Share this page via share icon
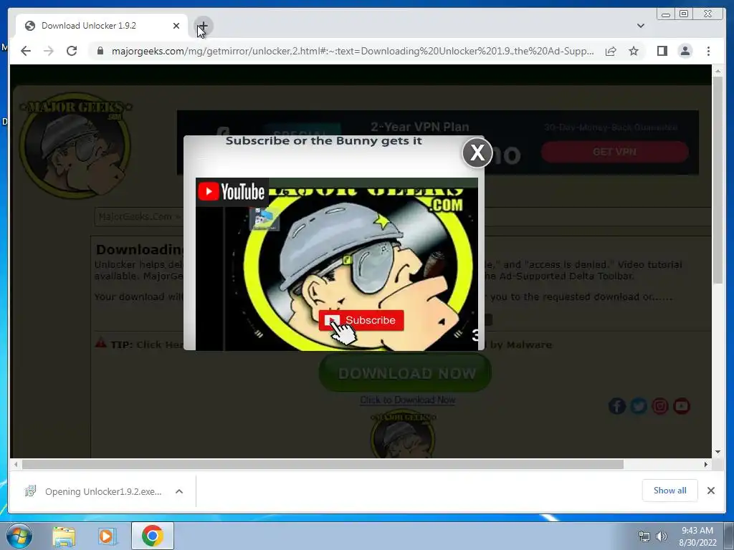 click(x=611, y=51)
